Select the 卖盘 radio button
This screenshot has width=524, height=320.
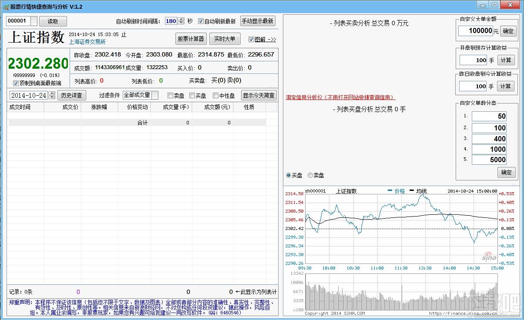[x=310, y=175]
